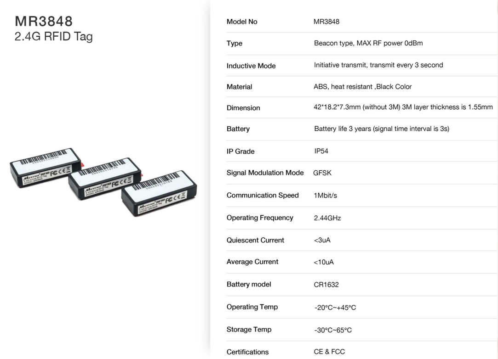Click the 2.4G RFID Tag subtitle
Viewport: 498px width, 359px height.
[53, 36]
